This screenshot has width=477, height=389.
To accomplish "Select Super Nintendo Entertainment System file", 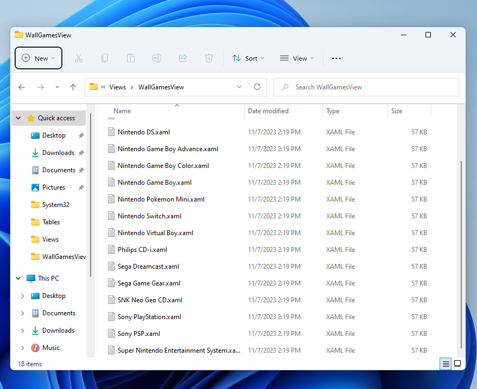I will (179, 351).
